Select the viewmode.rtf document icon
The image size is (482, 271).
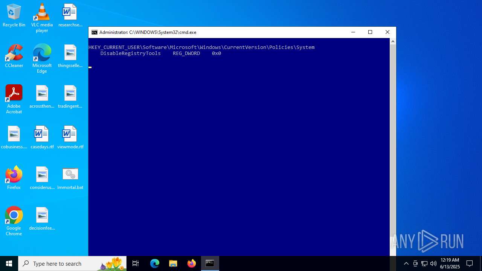coord(70,138)
